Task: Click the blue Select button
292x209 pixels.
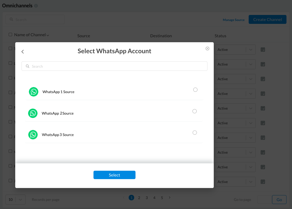Action: pos(114,175)
